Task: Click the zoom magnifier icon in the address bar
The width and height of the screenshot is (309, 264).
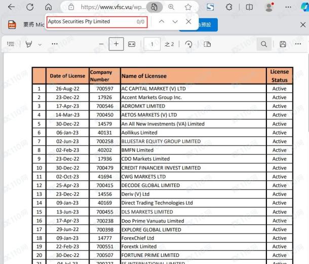Action: pyautogui.click(x=171, y=7)
